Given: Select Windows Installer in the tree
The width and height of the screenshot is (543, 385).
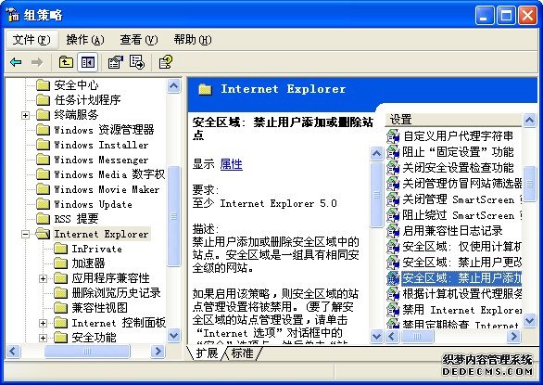Looking at the screenshot, I should 101,145.
